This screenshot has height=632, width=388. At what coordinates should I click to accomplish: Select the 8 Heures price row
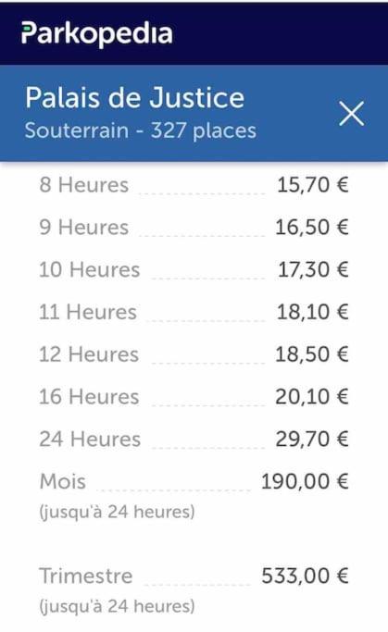click(194, 185)
